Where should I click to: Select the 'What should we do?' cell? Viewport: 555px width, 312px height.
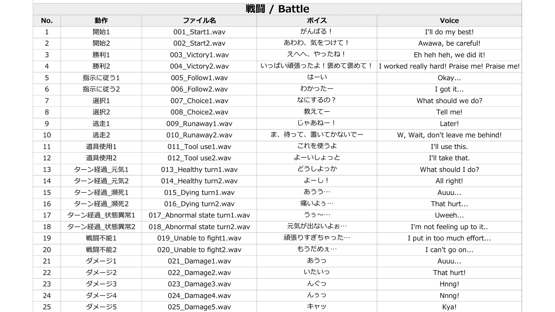[x=449, y=101]
